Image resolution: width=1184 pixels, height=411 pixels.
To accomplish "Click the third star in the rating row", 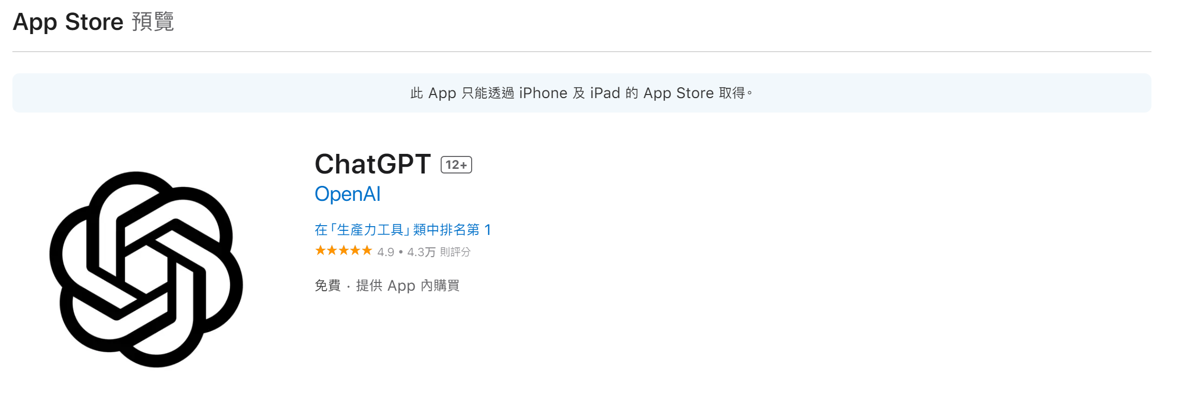I will [344, 251].
